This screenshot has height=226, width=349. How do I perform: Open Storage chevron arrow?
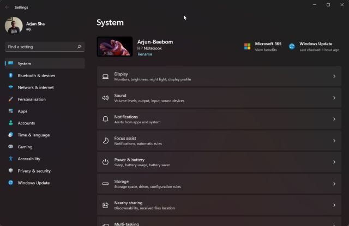tap(334, 184)
